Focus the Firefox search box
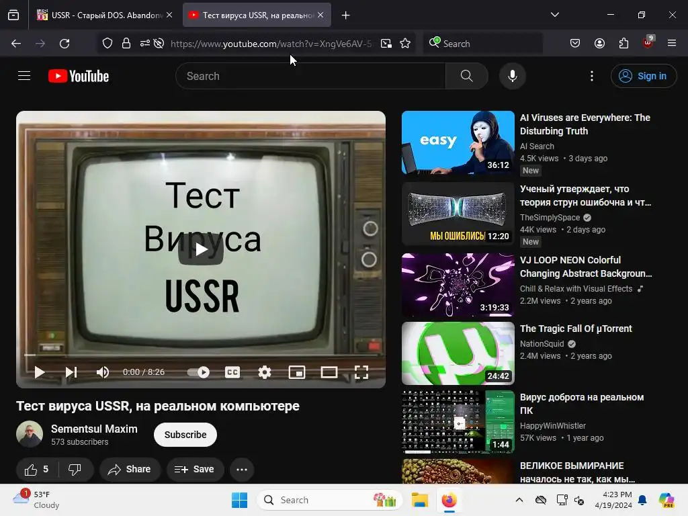This screenshot has height=516, width=688. pos(482,44)
